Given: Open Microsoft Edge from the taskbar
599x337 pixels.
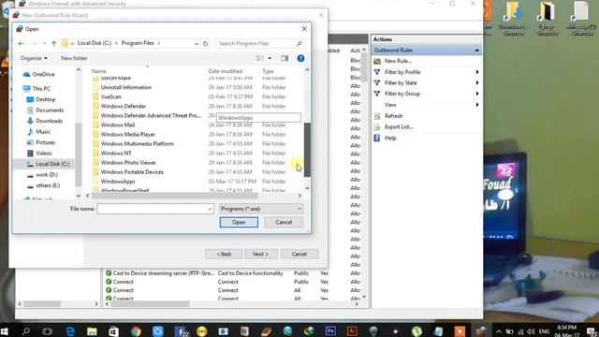Looking at the screenshot, I should click(70, 330).
